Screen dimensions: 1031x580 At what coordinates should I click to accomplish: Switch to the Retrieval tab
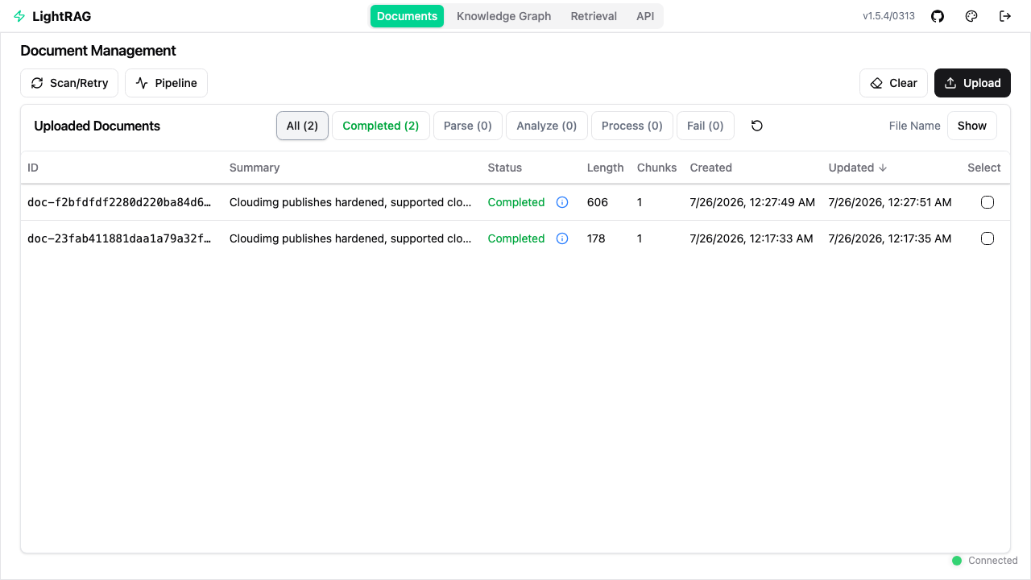594,16
